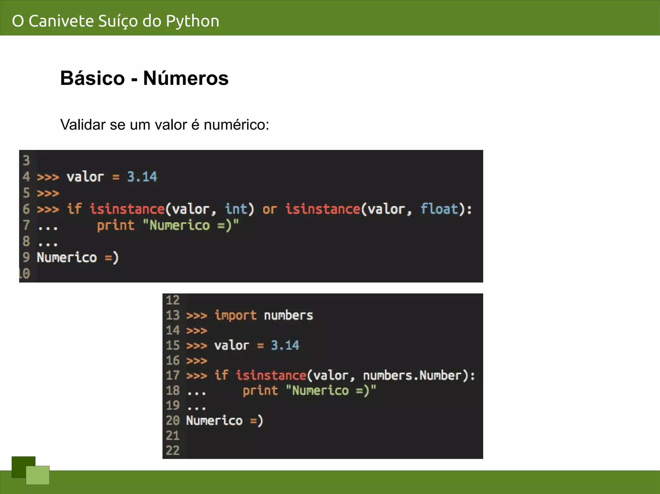Click line 17 with numbers.Number check
Viewport: 660px width, 494px height.
[331, 375]
